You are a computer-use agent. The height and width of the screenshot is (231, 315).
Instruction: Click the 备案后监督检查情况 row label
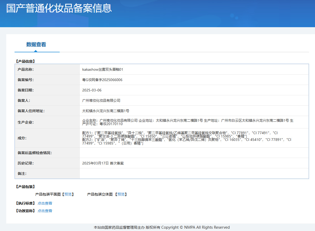35,153
